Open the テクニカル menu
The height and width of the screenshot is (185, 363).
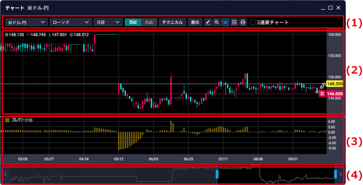coord(173,22)
